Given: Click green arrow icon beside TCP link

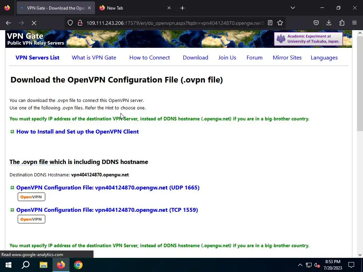Looking at the screenshot, I should [12, 210].
